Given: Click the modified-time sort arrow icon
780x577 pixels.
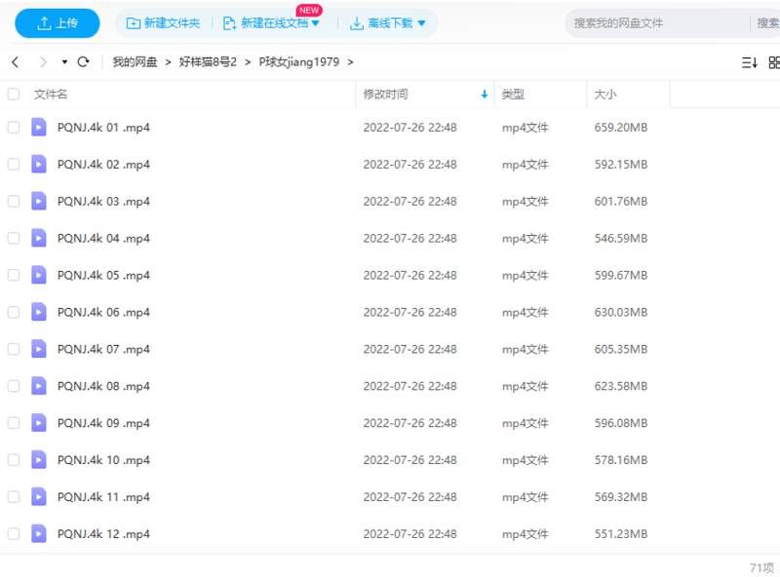Looking at the screenshot, I should click(485, 95).
